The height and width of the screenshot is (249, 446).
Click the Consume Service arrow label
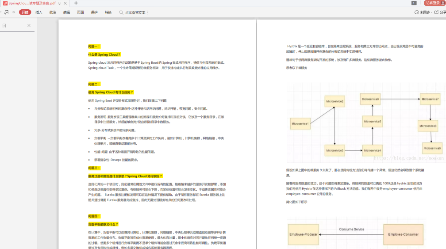(x=352, y=230)
